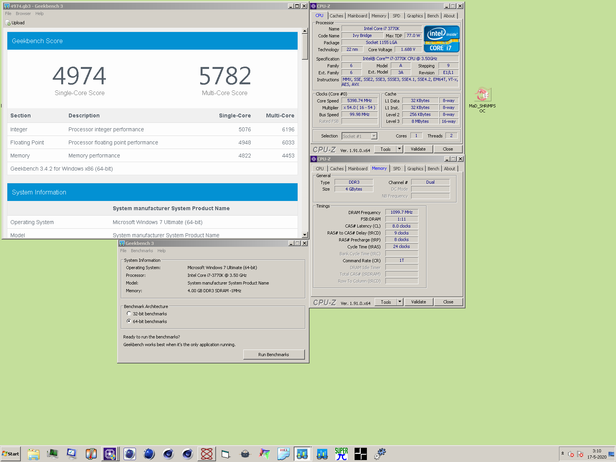Switch to Caches tab in upper CPU-Z
Image resolution: width=616 pixels, height=462 pixels.
click(x=336, y=16)
